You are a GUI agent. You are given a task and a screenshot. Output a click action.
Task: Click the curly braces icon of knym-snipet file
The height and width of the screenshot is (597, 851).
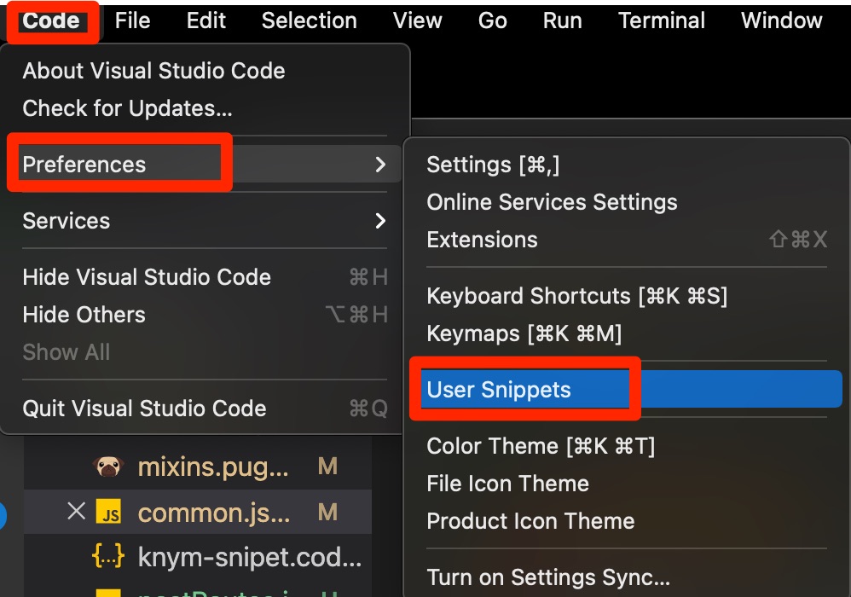coord(108,557)
